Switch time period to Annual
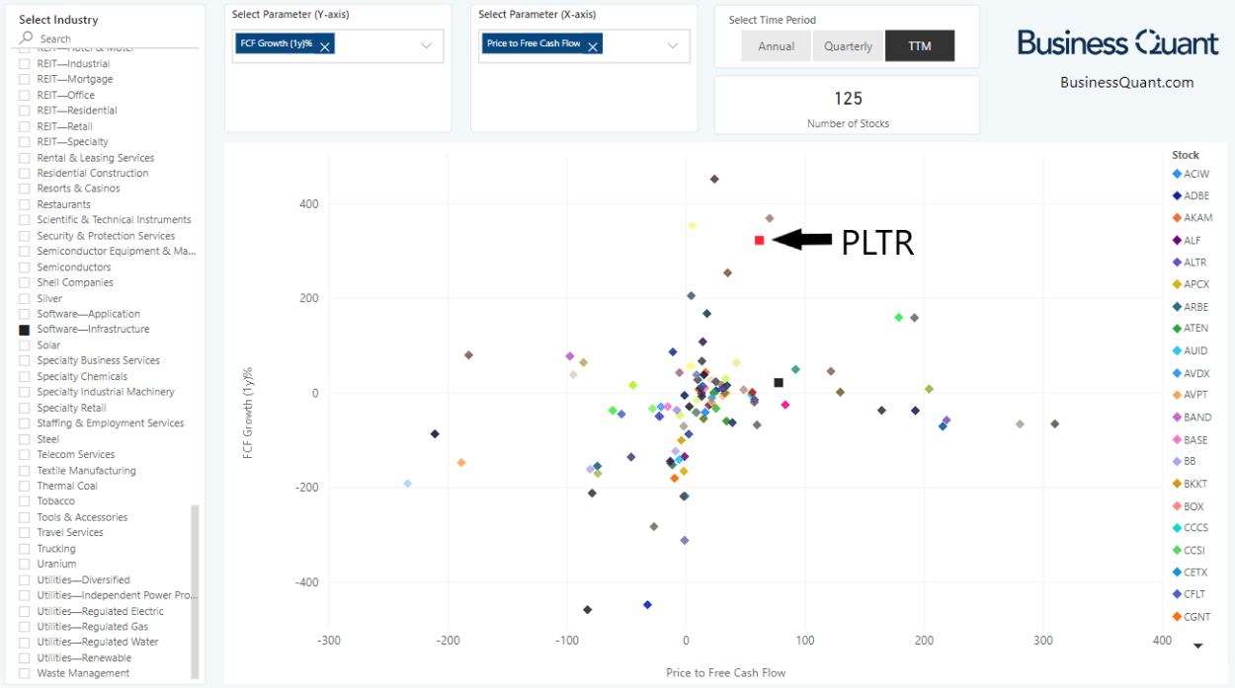Viewport: 1235px width, 688px height. 777,46
